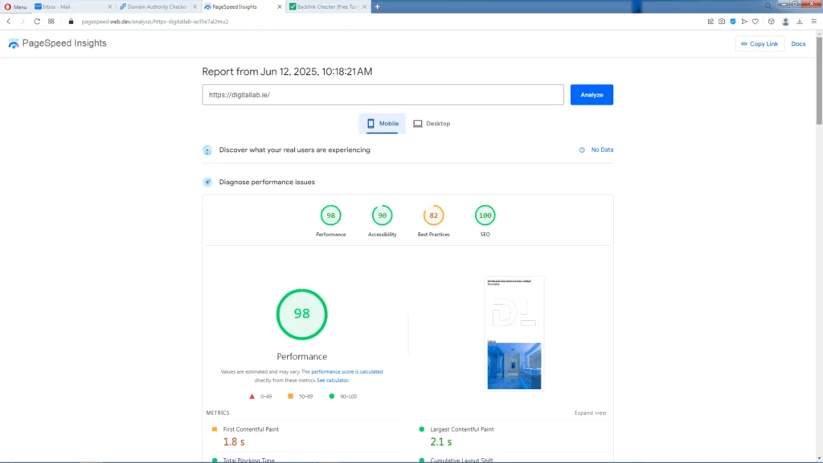
Task: Click the Diagnose performance issues icon
Action: [207, 182]
